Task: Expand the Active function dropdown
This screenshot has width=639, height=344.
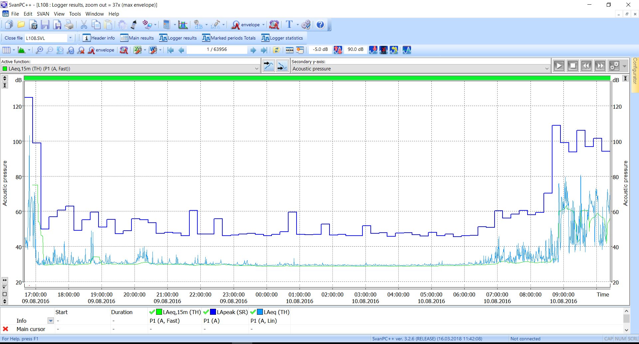Action: (x=257, y=69)
